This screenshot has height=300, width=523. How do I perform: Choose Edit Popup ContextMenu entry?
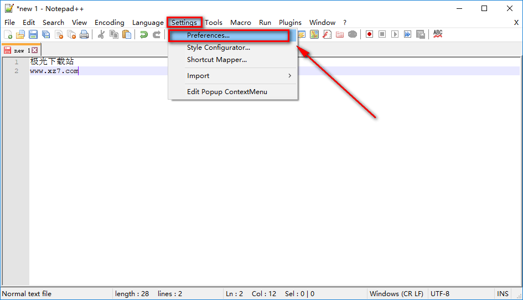point(232,92)
